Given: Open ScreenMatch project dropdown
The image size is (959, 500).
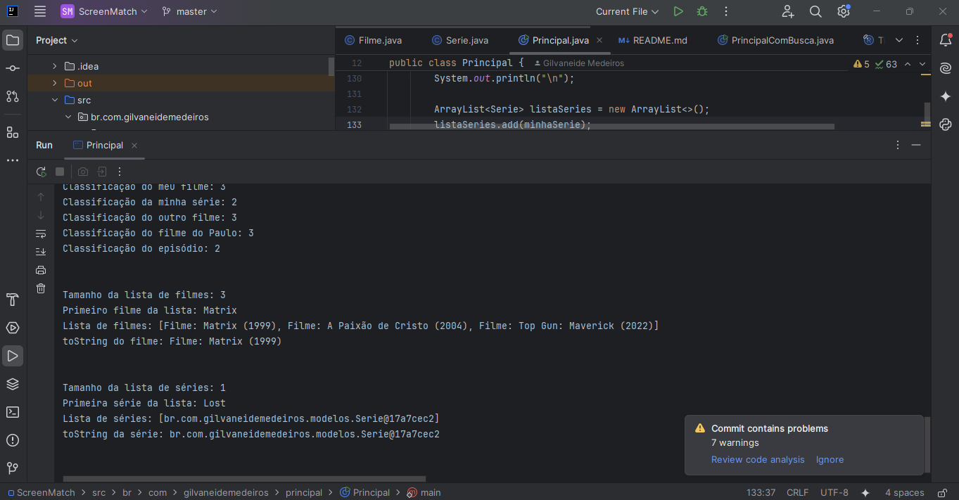Looking at the screenshot, I should tap(104, 11).
